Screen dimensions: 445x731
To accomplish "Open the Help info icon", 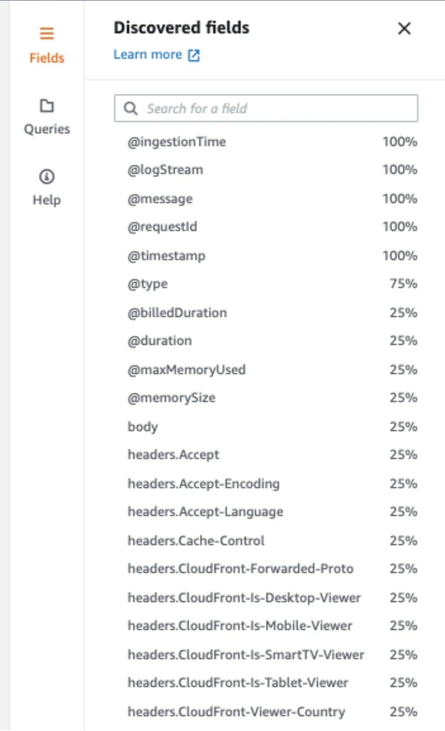I will [x=47, y=177].
